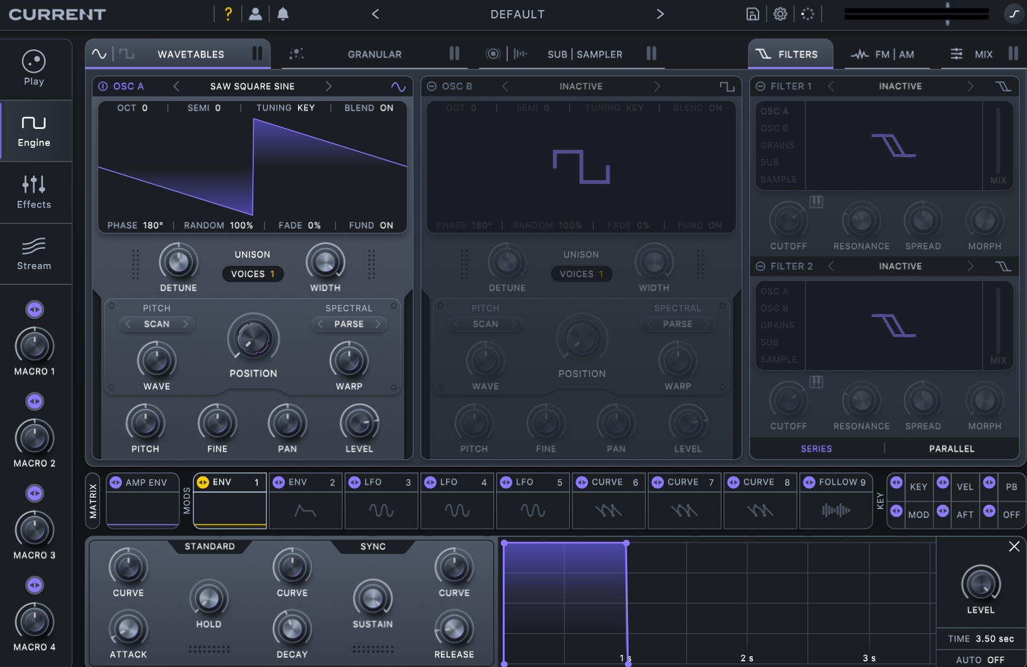Image resolution: width=1027 pixels, height=667 pixels.
Task: Toggle OSC B power button
Action: click(431, 87)
